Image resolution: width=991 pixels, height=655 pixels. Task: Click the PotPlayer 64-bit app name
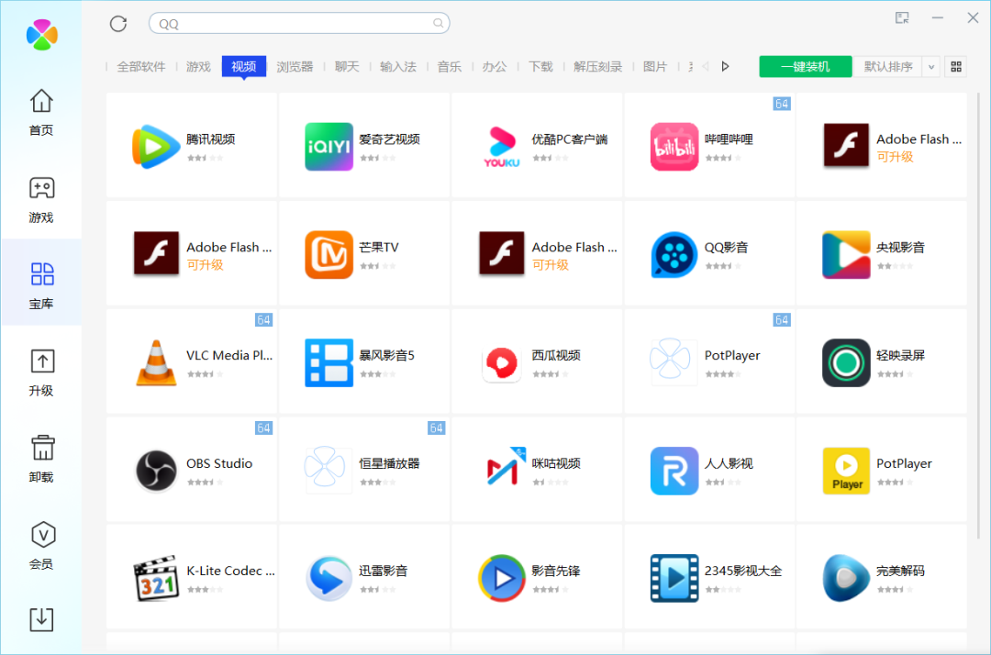[x=732, y=355]
